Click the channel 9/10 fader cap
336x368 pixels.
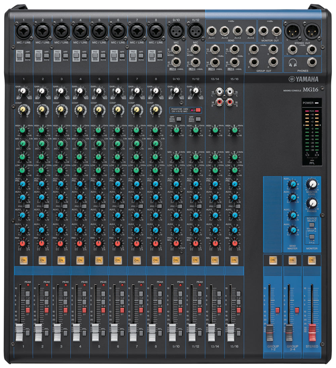pos(172,329)
